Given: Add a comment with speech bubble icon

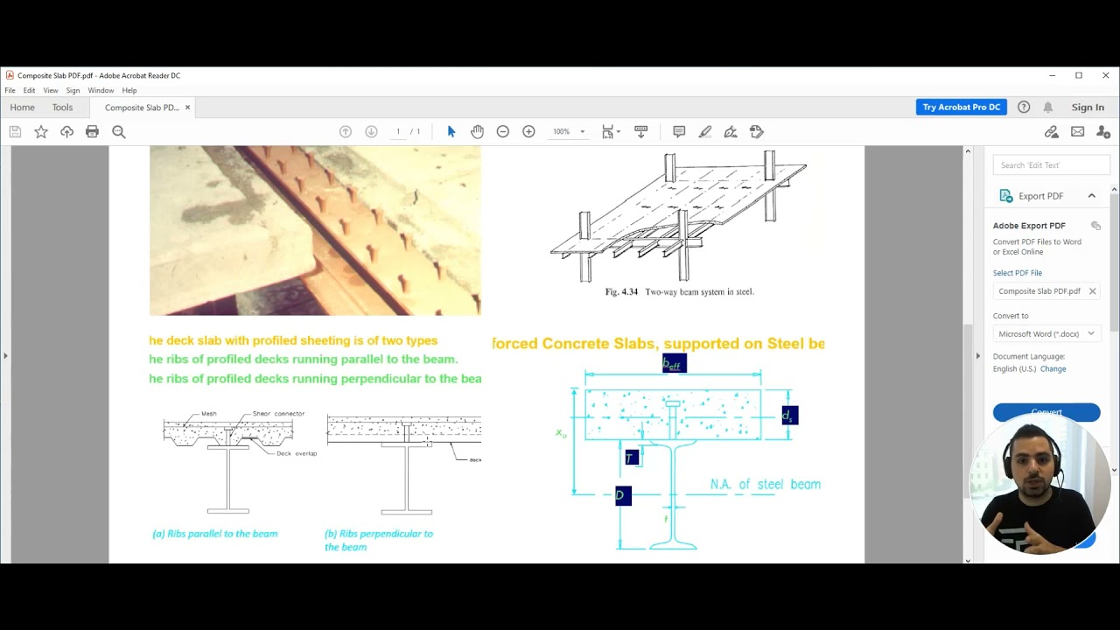Looking at the screenshot, I should 679,131.
